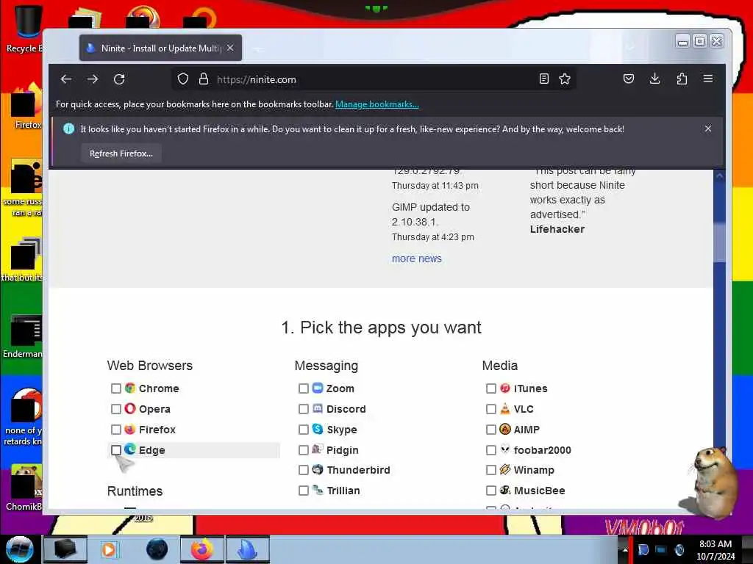Click the VLC cone icon
This screenshot has height=564, width=753.
(504, 408)
